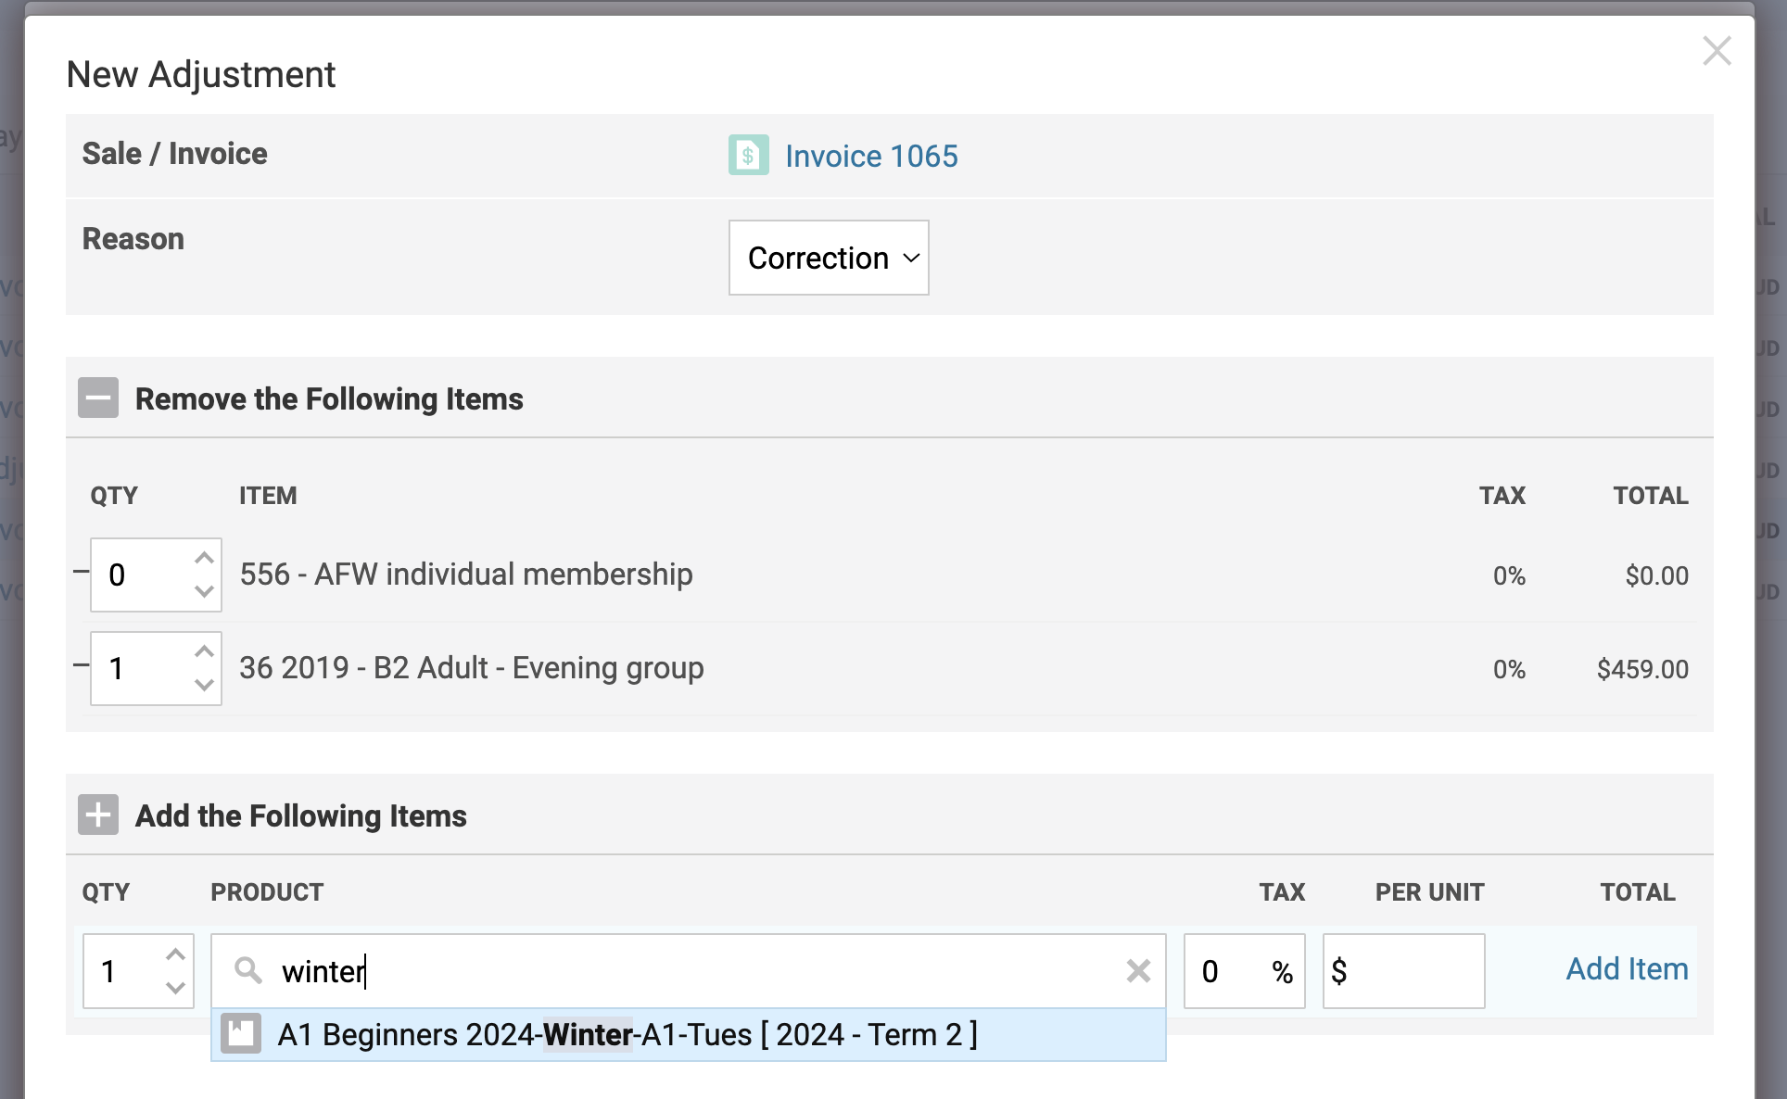
Task: Open the Invoice 1065 link
Action: pos(870,156)
